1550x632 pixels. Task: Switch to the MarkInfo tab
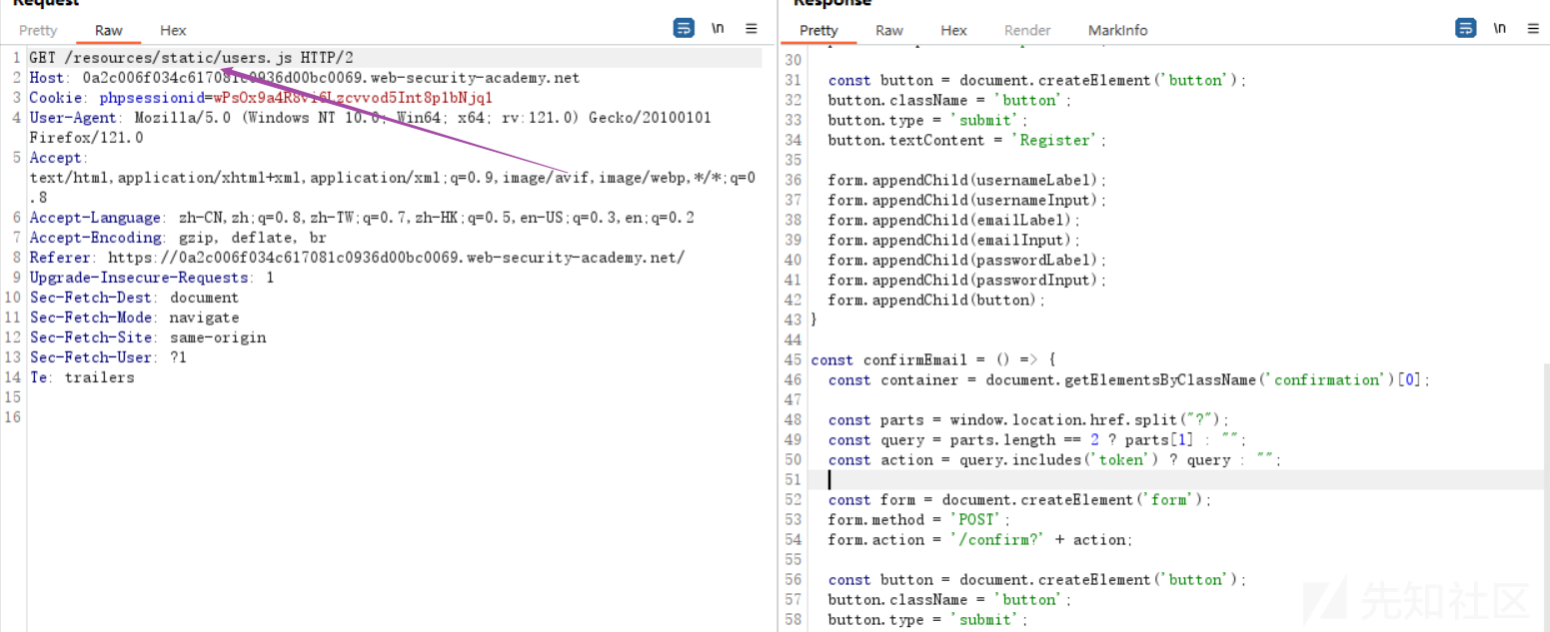(1118, 31)
